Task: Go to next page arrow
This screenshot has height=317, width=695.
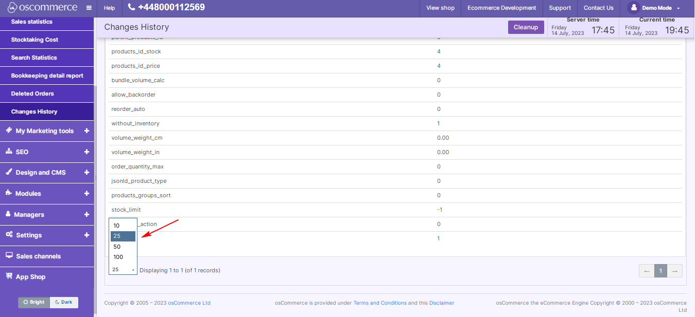Action: [x=675, y=271]
